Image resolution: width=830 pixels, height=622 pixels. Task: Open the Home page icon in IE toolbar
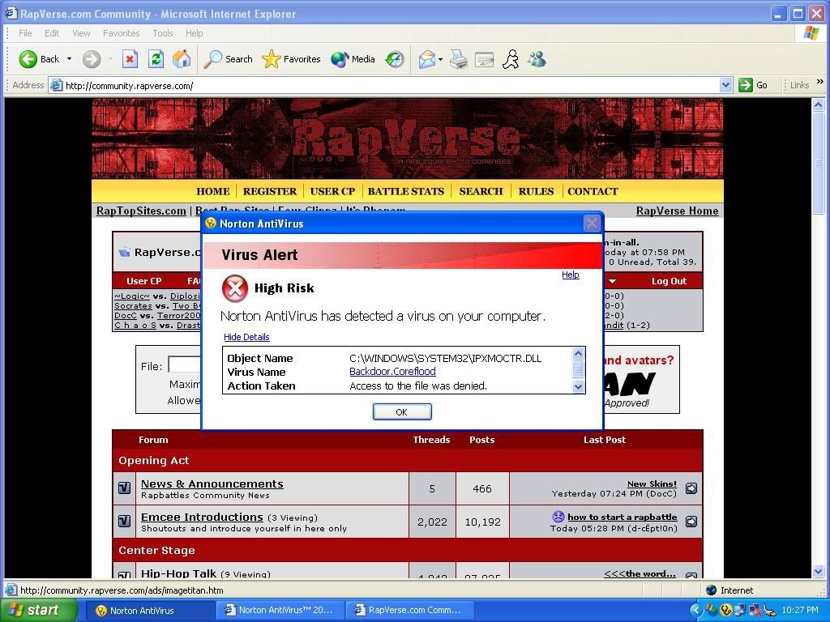coord(182,59)
